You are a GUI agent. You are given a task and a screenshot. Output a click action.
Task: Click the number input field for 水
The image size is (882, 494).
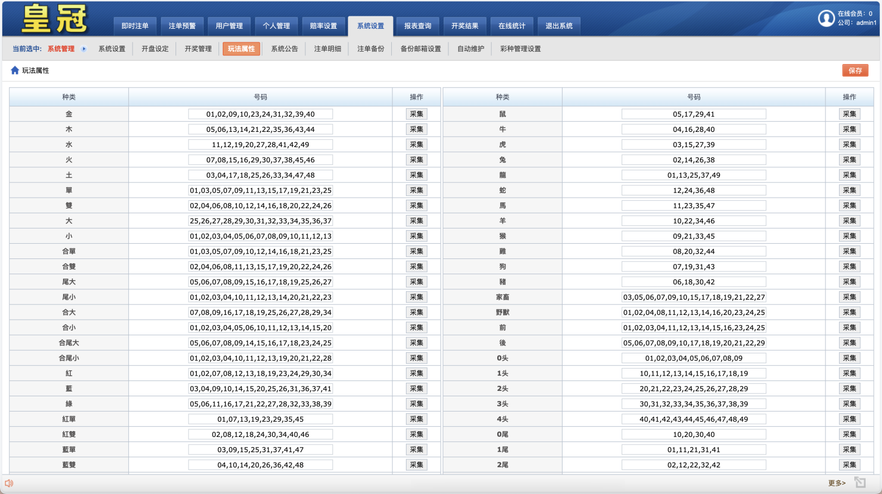point(260,145)
